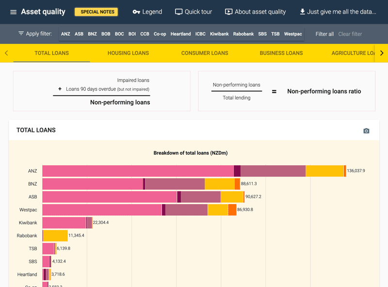Toggle the TSB filter chip

275,34
